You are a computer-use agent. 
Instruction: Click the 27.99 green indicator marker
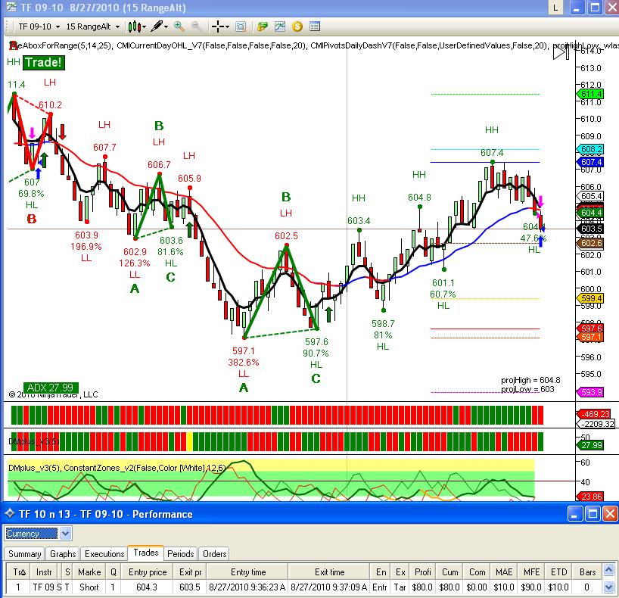tap(590, 445)
